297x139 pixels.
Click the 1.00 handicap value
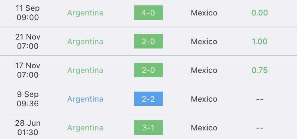260,42
